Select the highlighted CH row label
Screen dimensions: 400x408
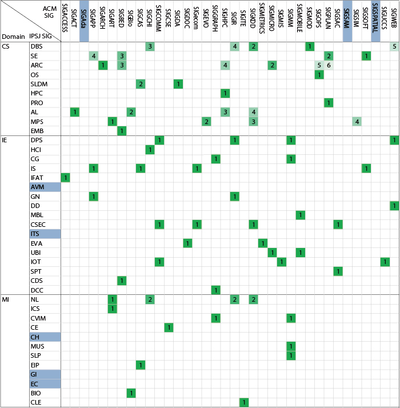pos(45,337)
